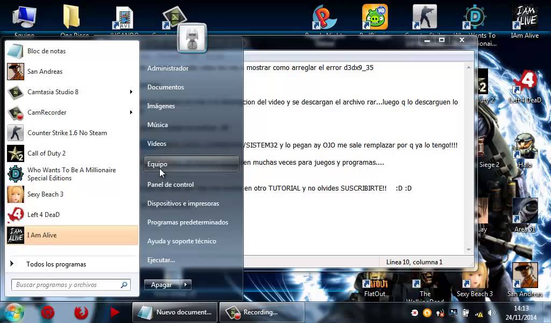Click status text Línea 10, columna 1
Viewport: 551px width, 323px height.
(414, 262)
